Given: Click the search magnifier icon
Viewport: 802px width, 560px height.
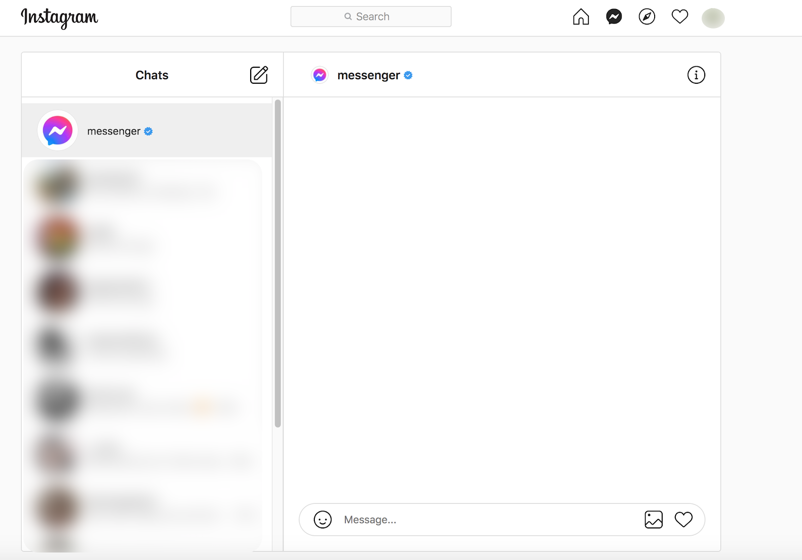Looking at the screenshot, I should 348,17.
